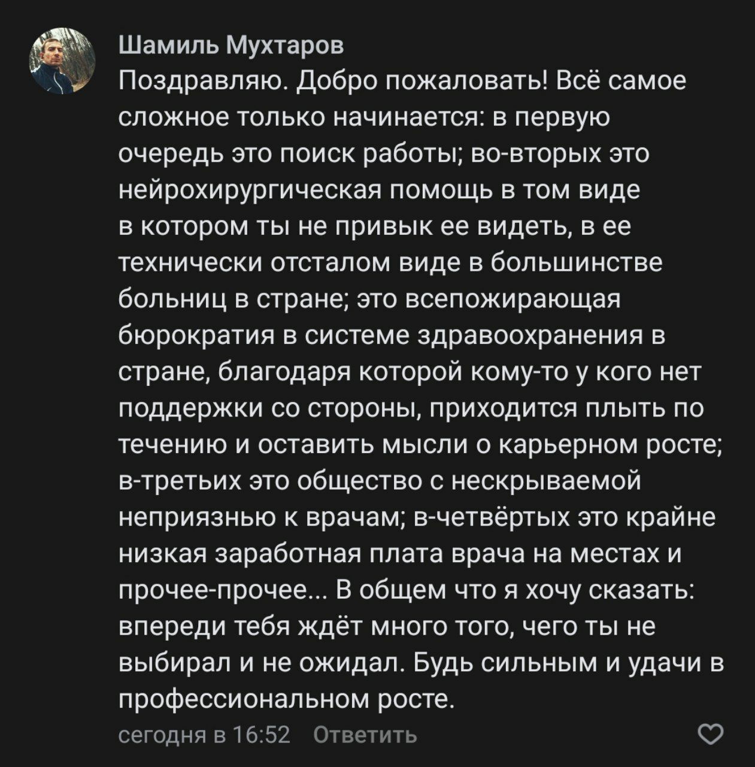Click the Ответить reply link
Screen dimensions: 755x767
pyautogui.click(x=365, y=735)
